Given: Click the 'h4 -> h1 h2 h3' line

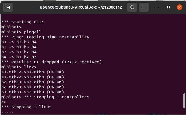Looking at the screenshot, I should tap(19, 57).
